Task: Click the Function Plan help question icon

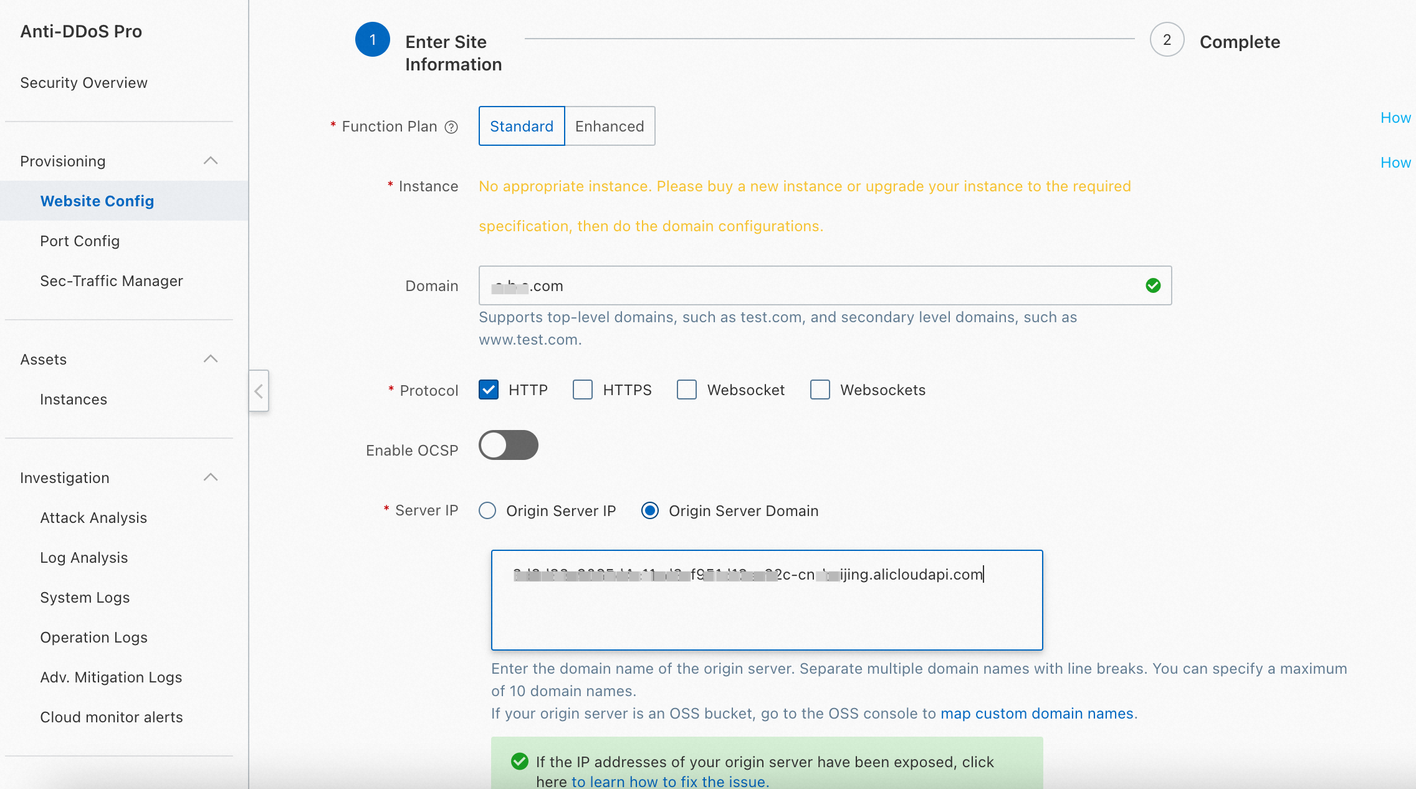Action: (451, 127)
